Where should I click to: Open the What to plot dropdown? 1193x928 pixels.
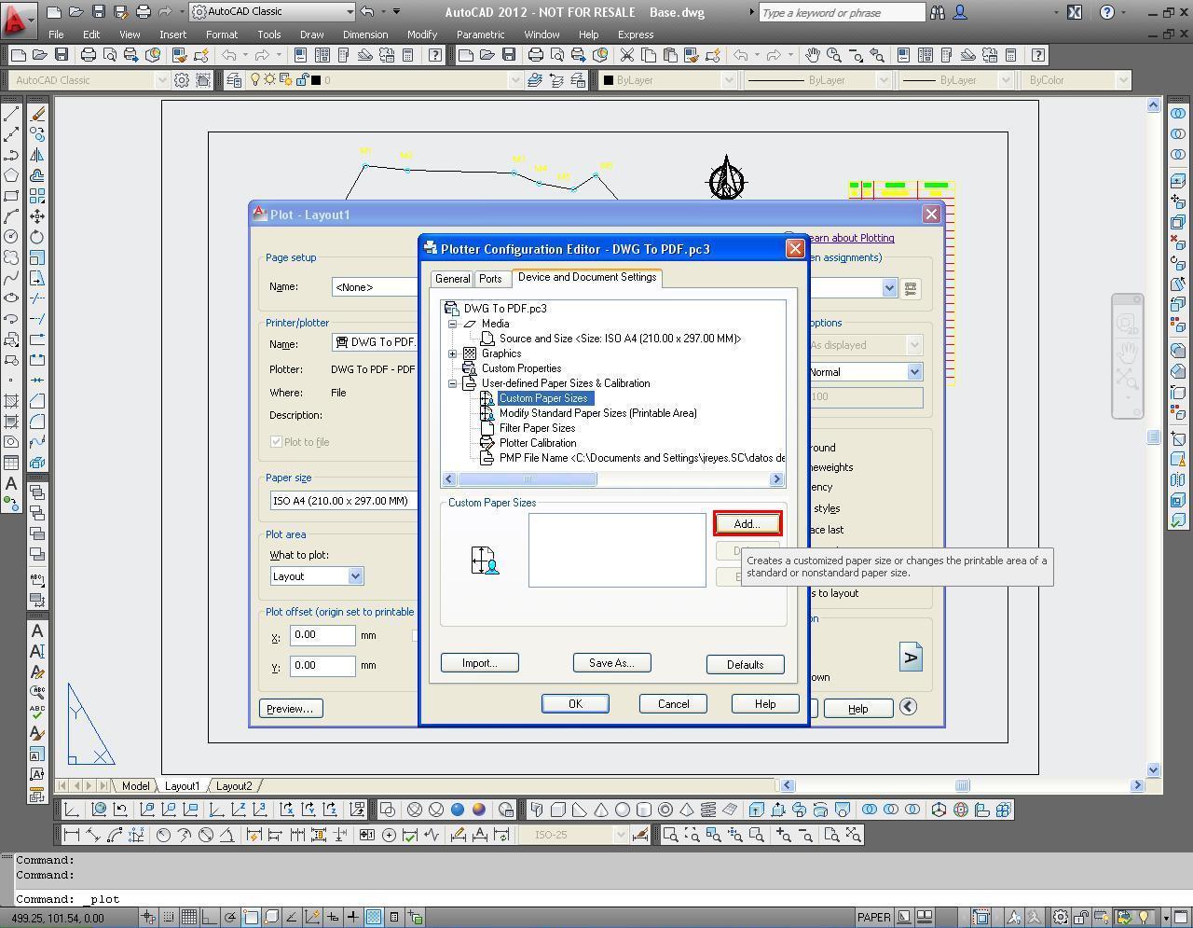[354, 576]
